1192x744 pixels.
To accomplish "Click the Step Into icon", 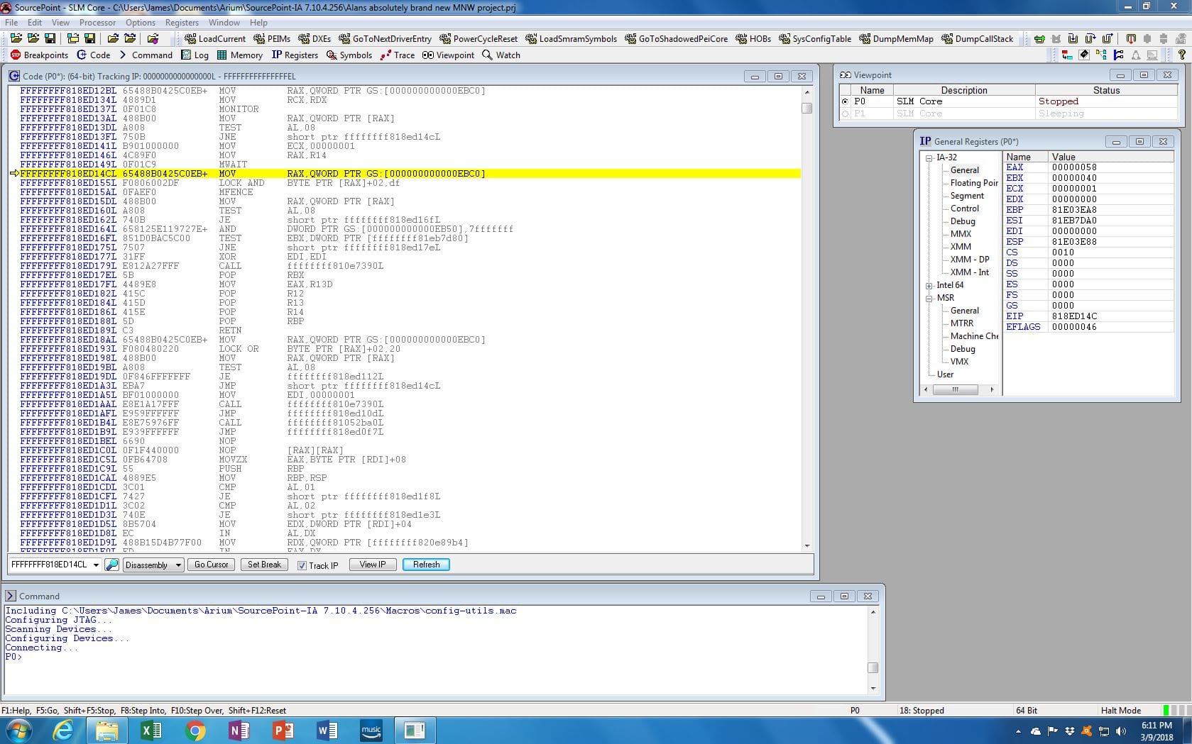I will pos(1073,38).
